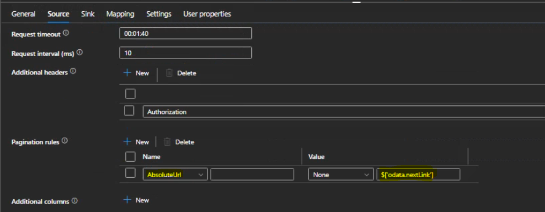Open the AbsoluteUrl name dropdown
Screen dimensions: 545x212
coord(175,175)
